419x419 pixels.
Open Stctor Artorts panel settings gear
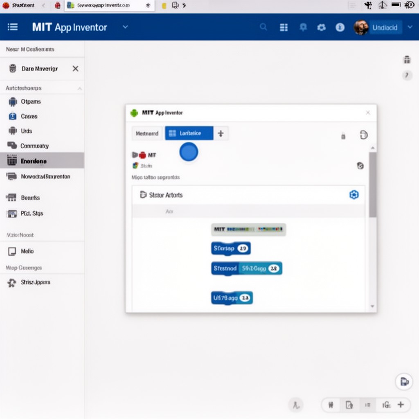click(x=354, y=194)
